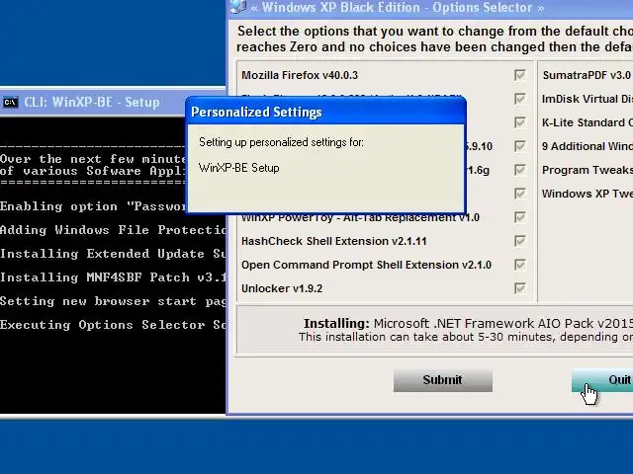Click the HashCheck Shell Extension v2.1.11 label

click(334, 241)
